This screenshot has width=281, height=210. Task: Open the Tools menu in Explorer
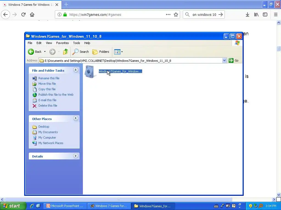click(77, 43)
